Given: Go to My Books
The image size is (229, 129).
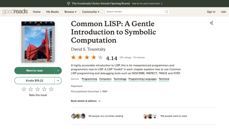Looking at the screenshot, I should point(53,12).
